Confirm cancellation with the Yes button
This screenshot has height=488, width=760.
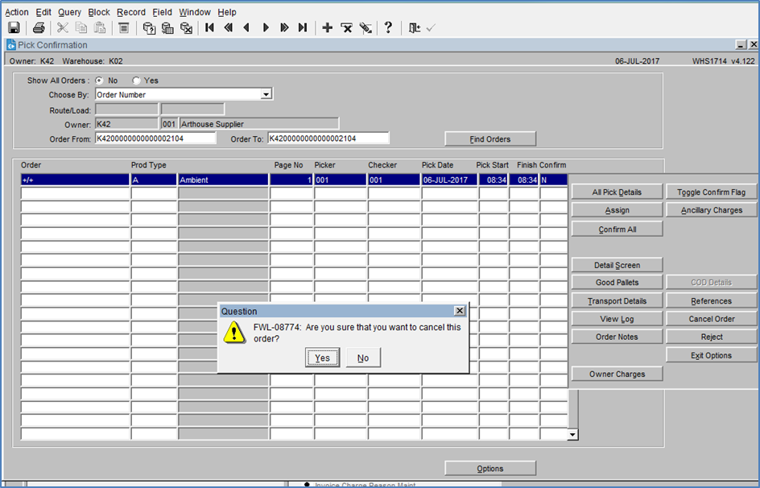[322, 358]
